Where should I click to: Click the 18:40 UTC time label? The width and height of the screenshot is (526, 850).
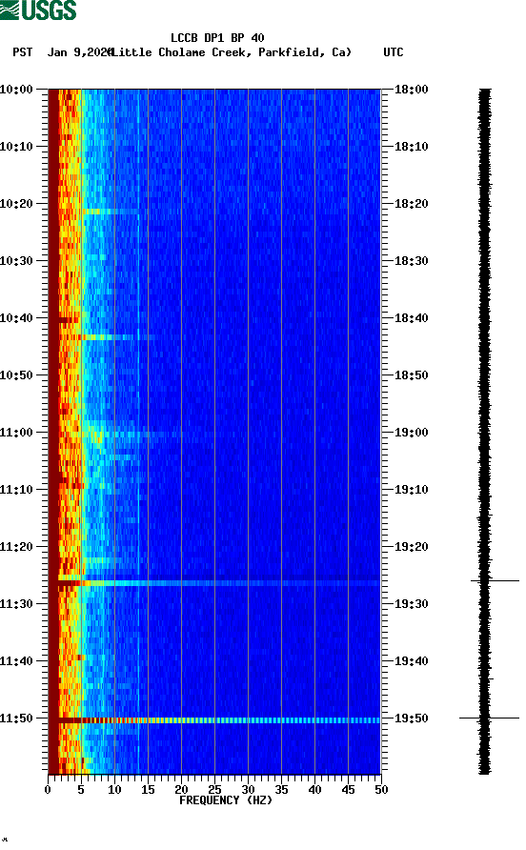(411, 318)
